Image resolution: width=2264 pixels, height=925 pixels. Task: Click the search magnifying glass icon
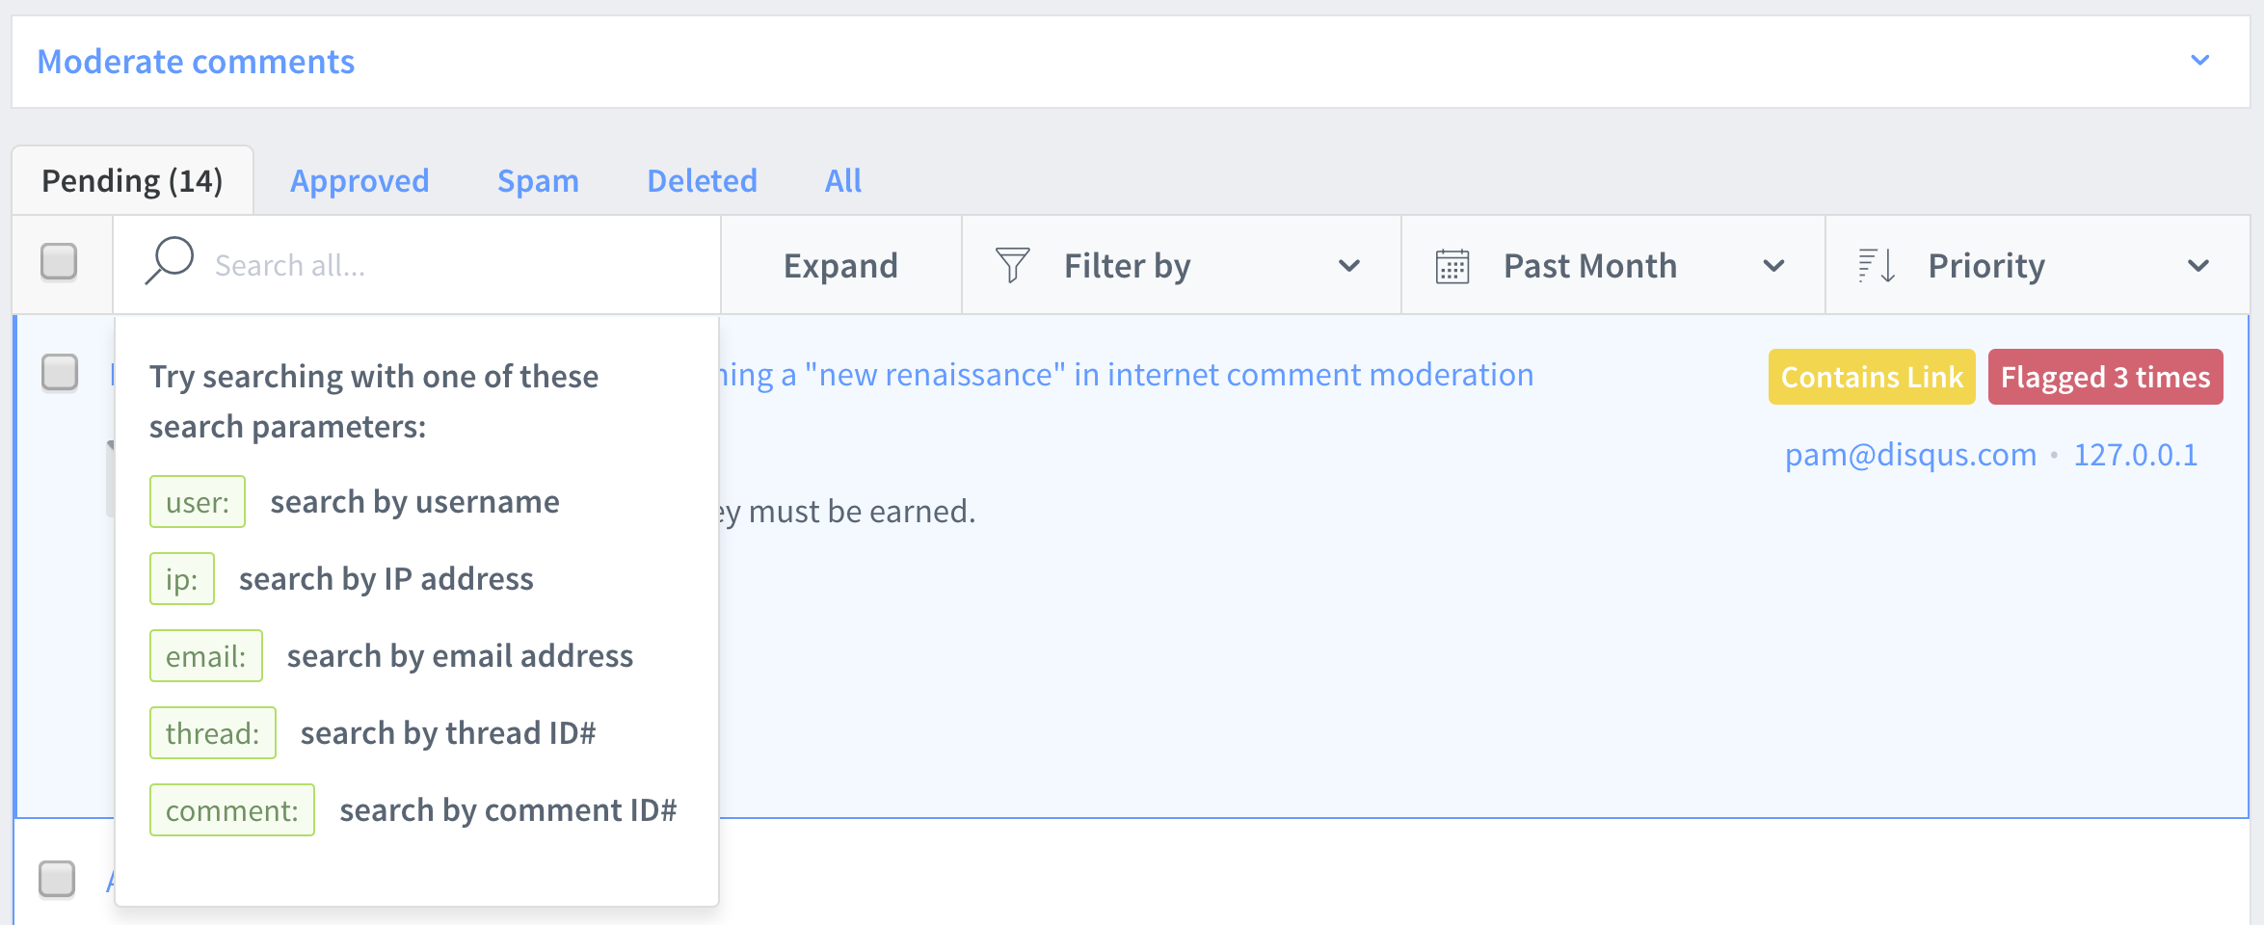tap(170, 262)
